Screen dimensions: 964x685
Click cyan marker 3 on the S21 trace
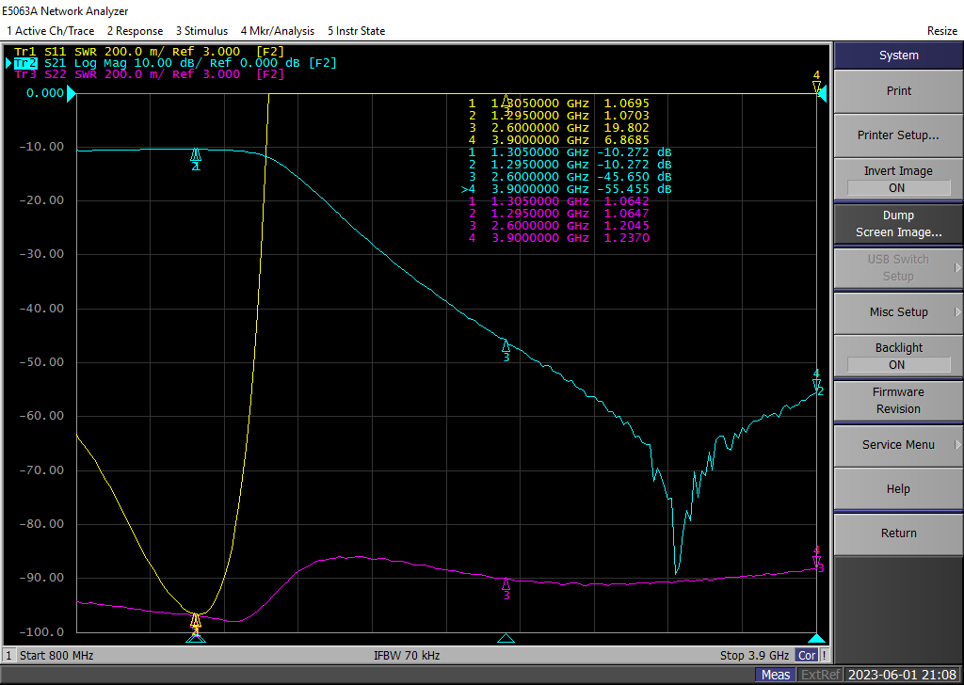pyautogui.click(x=506, y=346)
